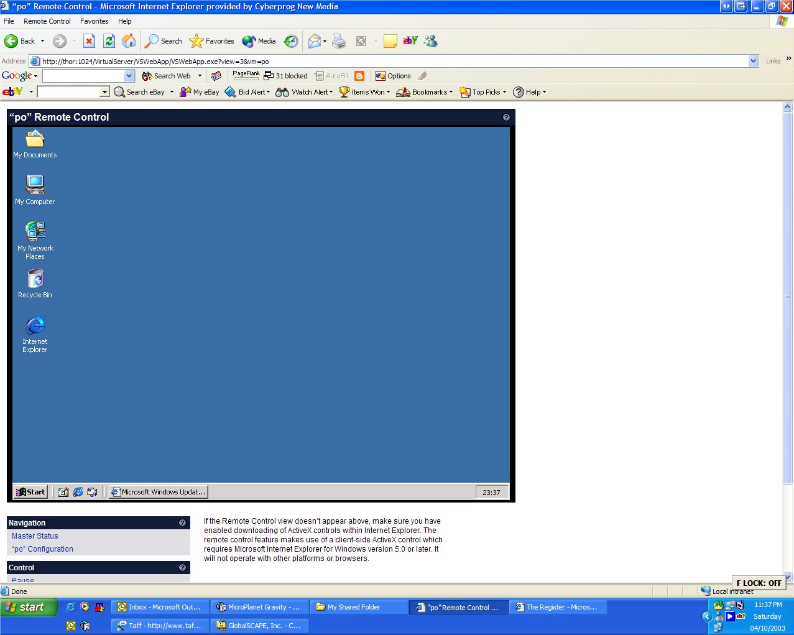The width and height of the screenshot is (794, 635).
Task: Click the Navigation panel help icon
Action: pos(183,523)
